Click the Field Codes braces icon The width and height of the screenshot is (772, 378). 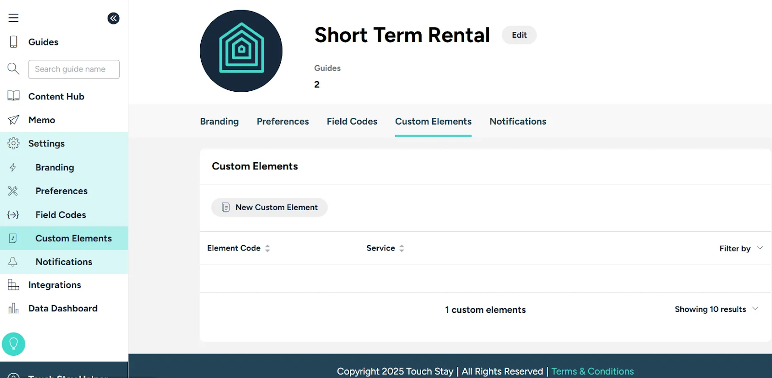click(13, 215)
